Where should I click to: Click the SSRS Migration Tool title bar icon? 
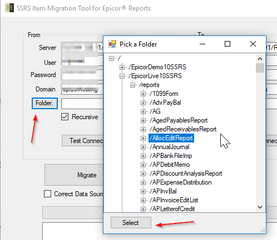(x=9, y=8)
